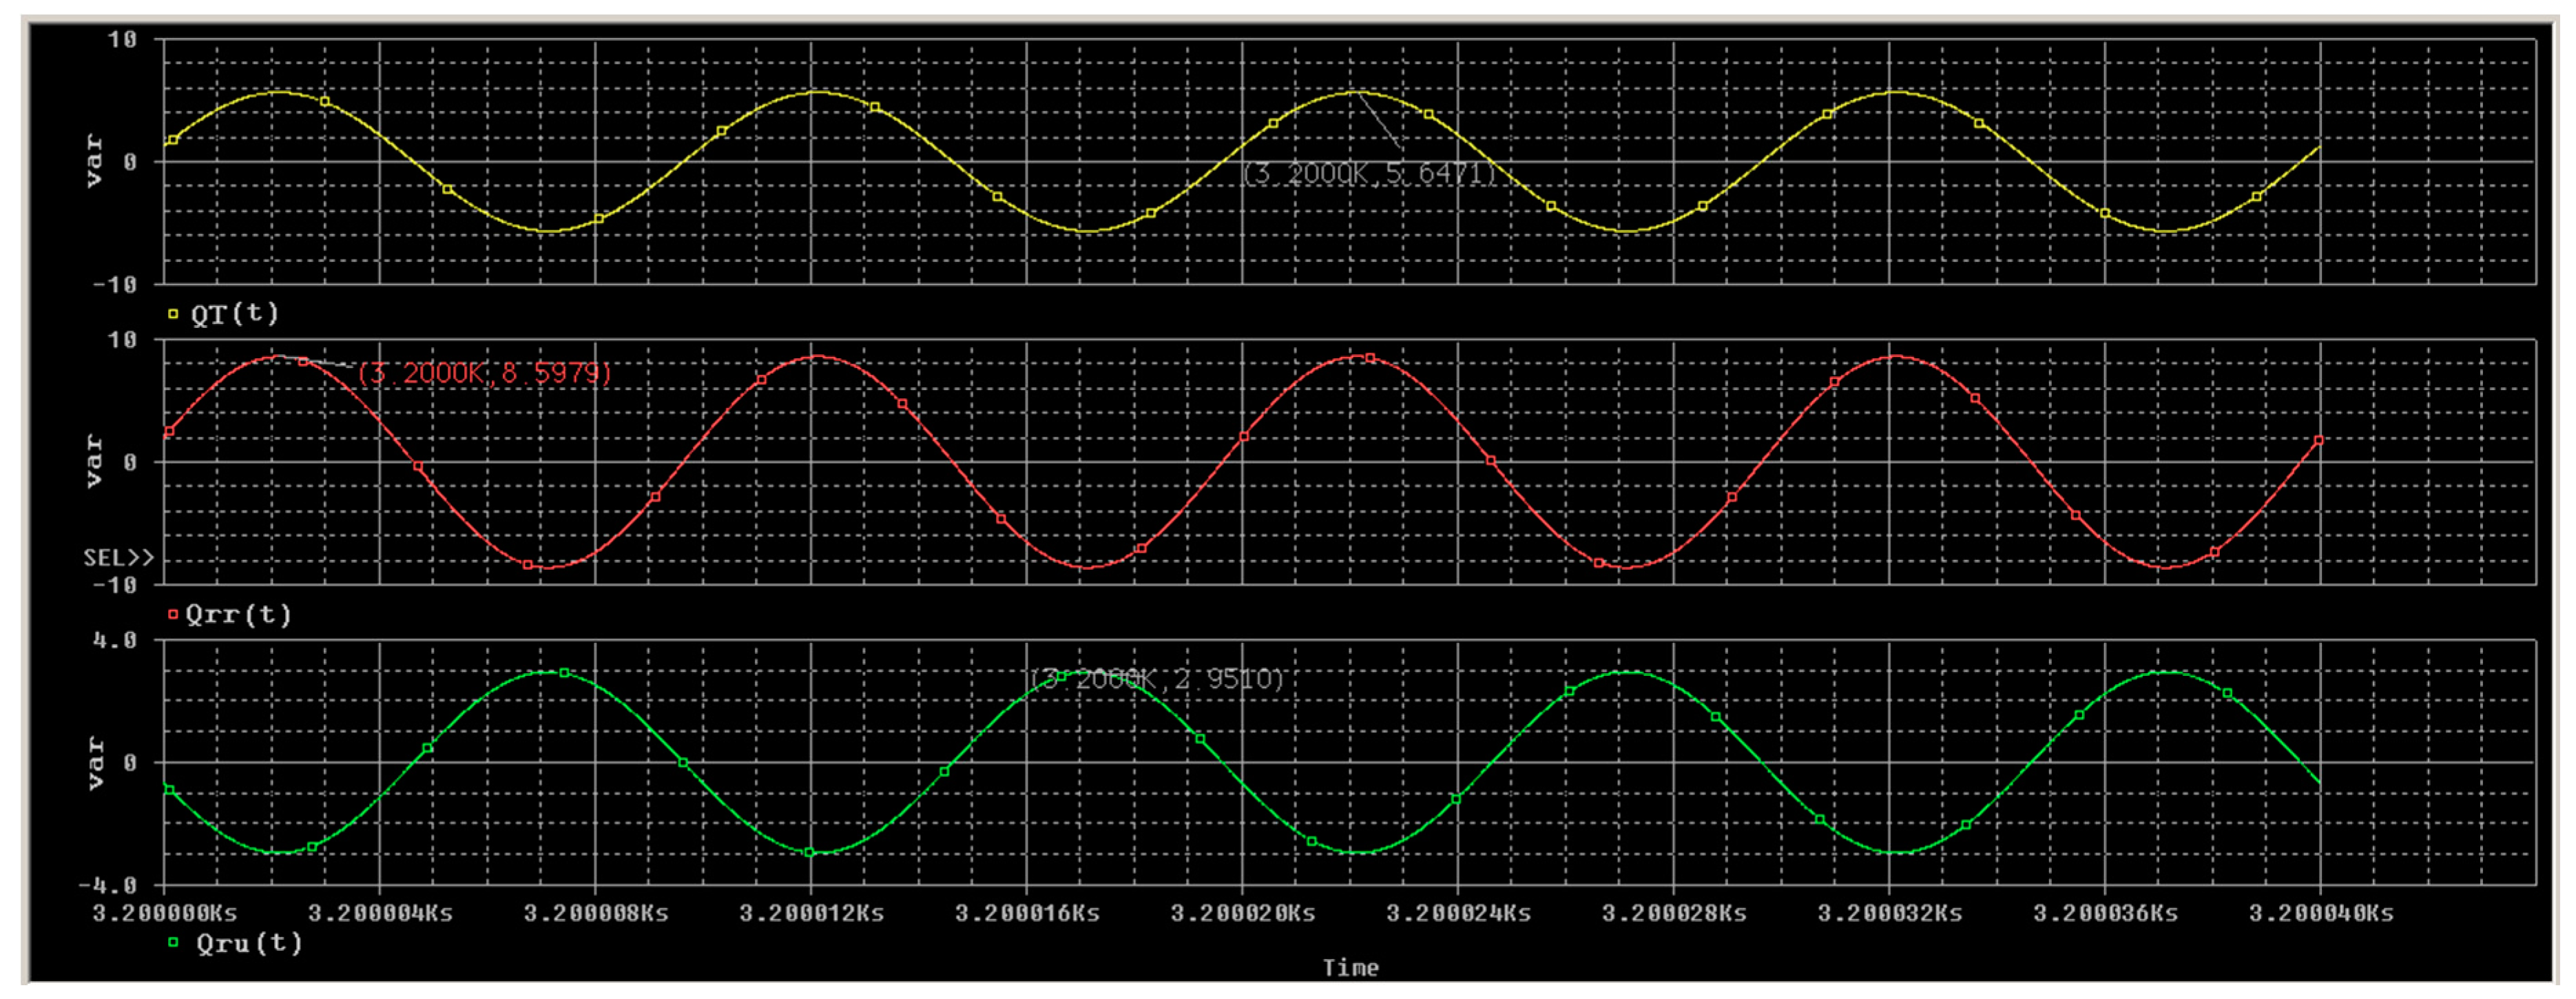2576x999 pixels.
Task: Select the (3.2000K,5.6471) cursor label
Action: coord(1368,173)
